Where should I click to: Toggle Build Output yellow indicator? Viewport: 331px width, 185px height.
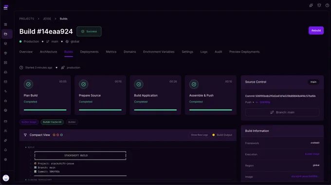(x=213, y=135)
